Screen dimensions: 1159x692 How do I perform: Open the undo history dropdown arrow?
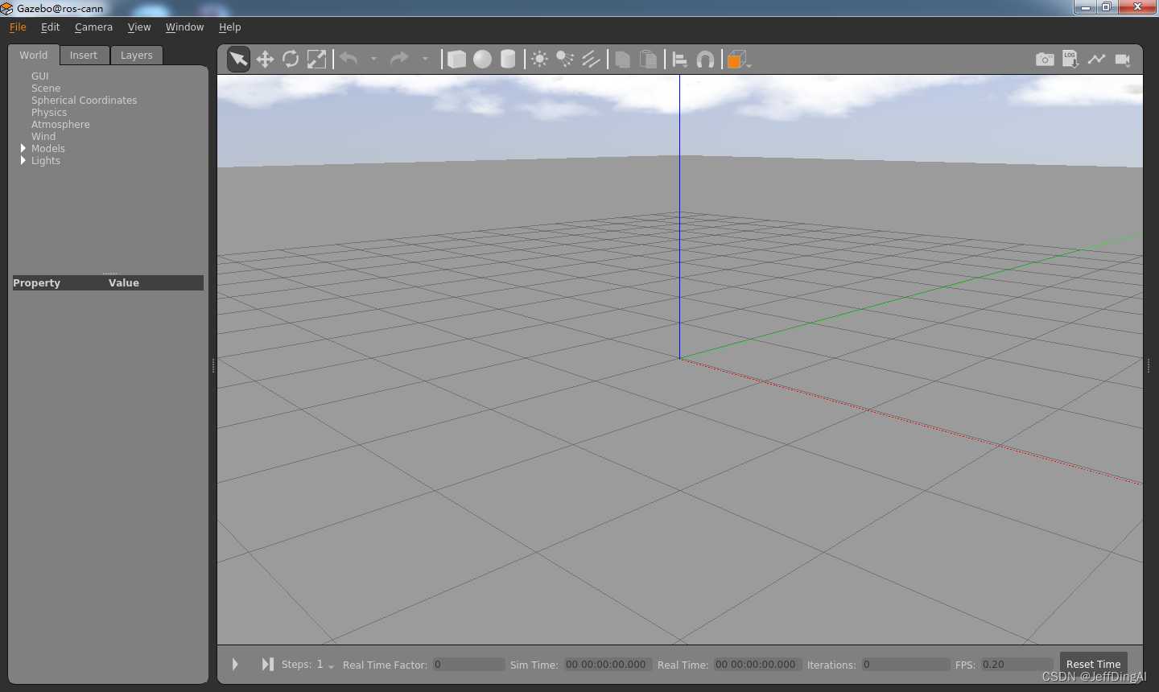pyautogui.click(x=373, y=59)
